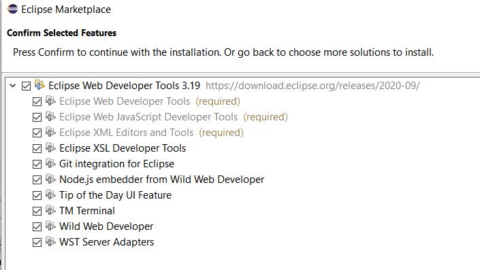Select the 'Wild Web Developer' row
480x270 pixels.
pyautogui.click(x=106, y=226)
